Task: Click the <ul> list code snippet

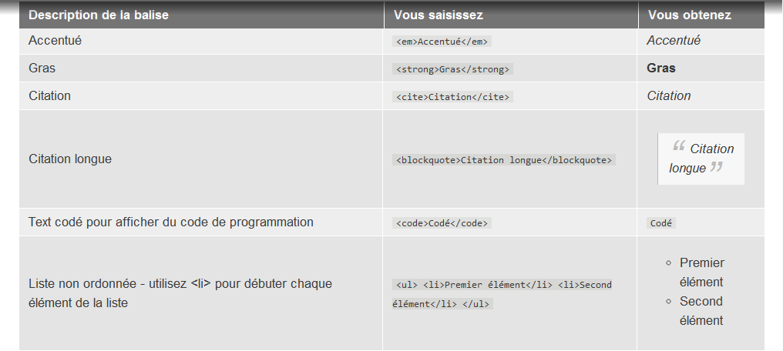Action: pyautogui.click(x=502, y=294)
